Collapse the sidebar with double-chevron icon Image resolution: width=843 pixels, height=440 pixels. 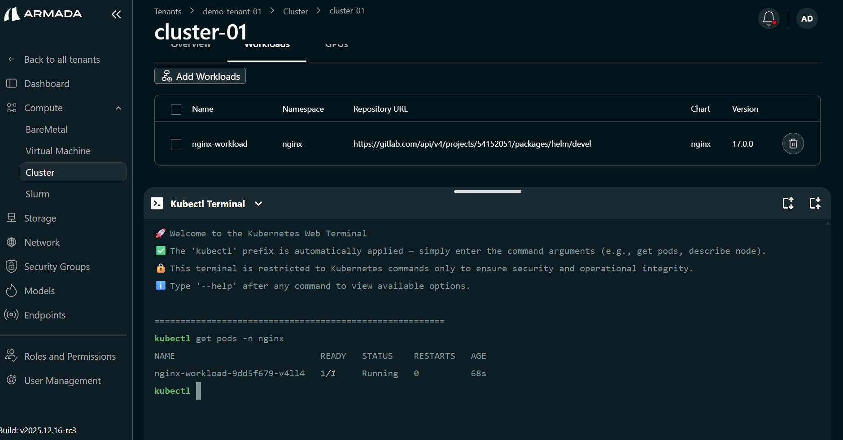[x=116, y=14]
